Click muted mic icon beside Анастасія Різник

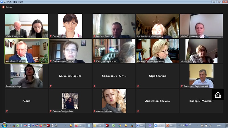94,111
